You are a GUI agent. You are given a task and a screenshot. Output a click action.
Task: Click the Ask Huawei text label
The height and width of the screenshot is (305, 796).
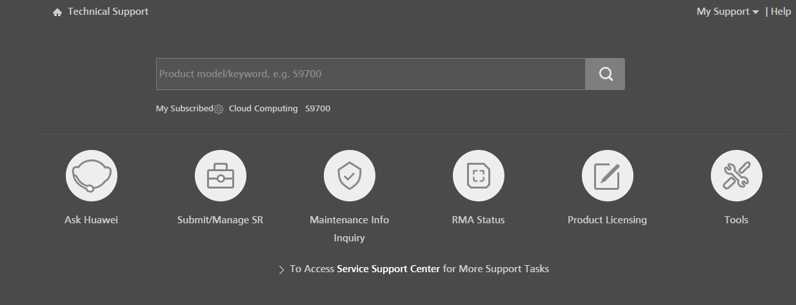coord(91,220)
